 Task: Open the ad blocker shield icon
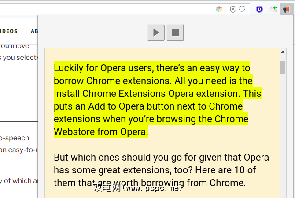(233, 9)
